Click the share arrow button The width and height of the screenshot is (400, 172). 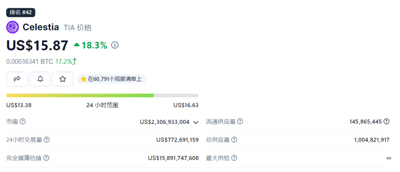coord(17,79)
